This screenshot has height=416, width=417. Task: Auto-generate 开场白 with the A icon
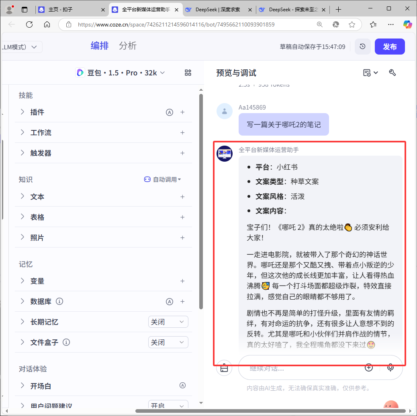[182, 385]
